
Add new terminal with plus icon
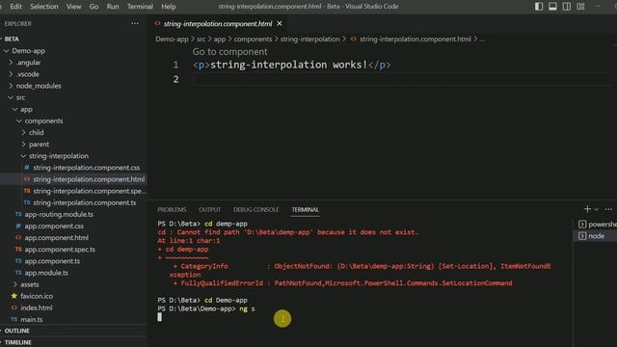point(587,209)
